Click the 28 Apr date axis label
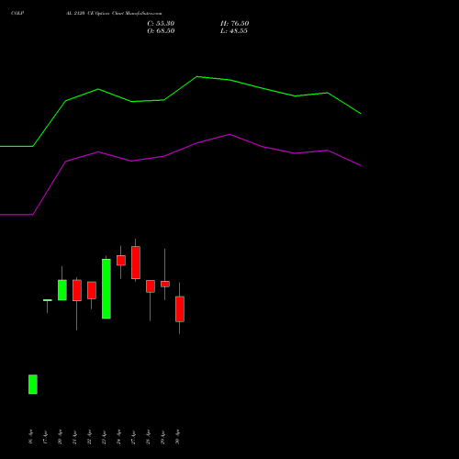Screen dimensions: 459x459 click(x=148, y=437)
